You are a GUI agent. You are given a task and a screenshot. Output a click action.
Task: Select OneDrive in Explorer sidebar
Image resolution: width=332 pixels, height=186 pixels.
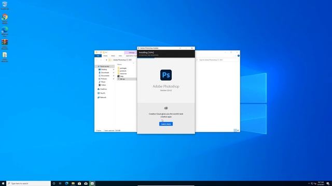(x=103, y=89)
